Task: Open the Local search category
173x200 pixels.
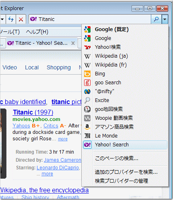Action: [x=32, y=67]
